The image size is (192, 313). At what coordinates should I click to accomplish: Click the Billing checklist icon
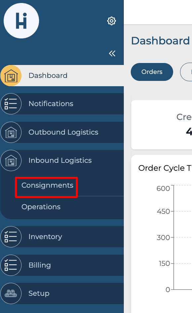click(11, 265)
